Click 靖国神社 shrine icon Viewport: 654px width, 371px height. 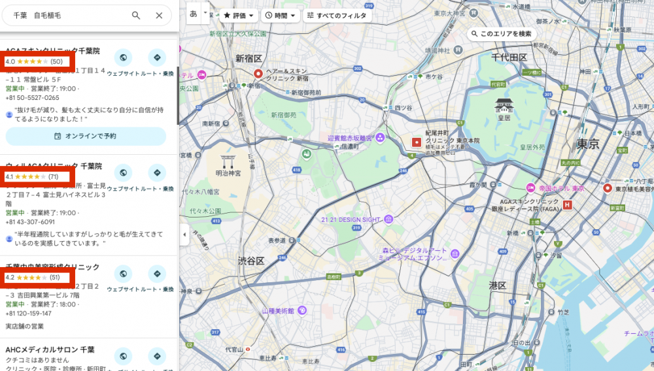pos(458,50)
